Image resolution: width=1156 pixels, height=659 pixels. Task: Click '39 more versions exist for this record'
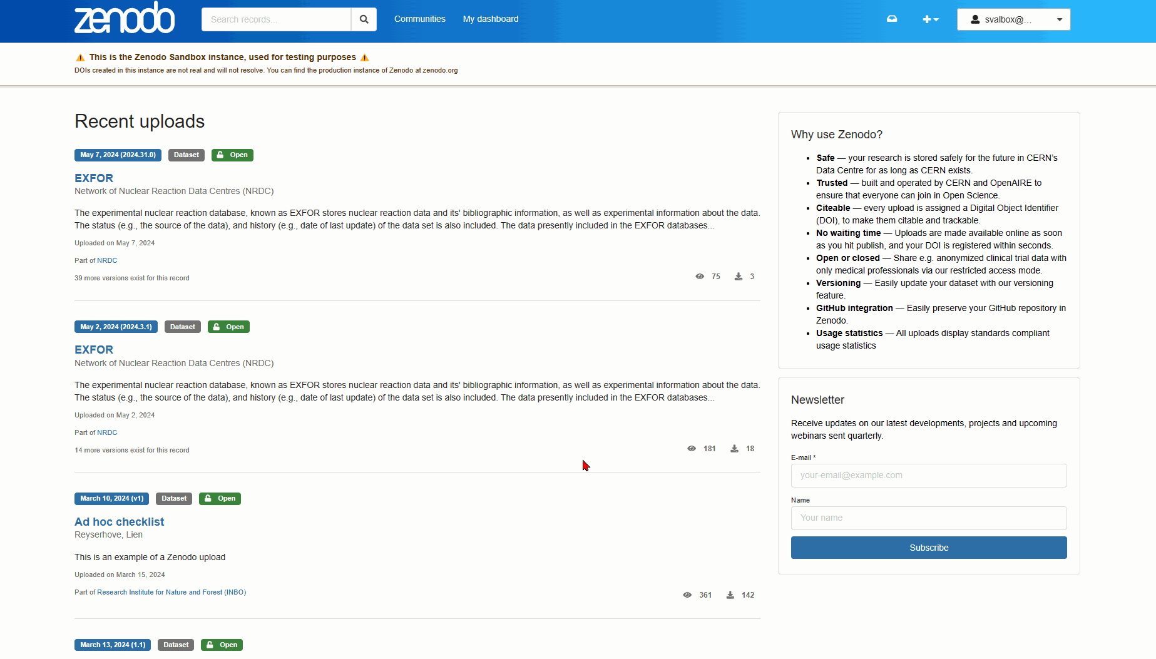[131, 278]
